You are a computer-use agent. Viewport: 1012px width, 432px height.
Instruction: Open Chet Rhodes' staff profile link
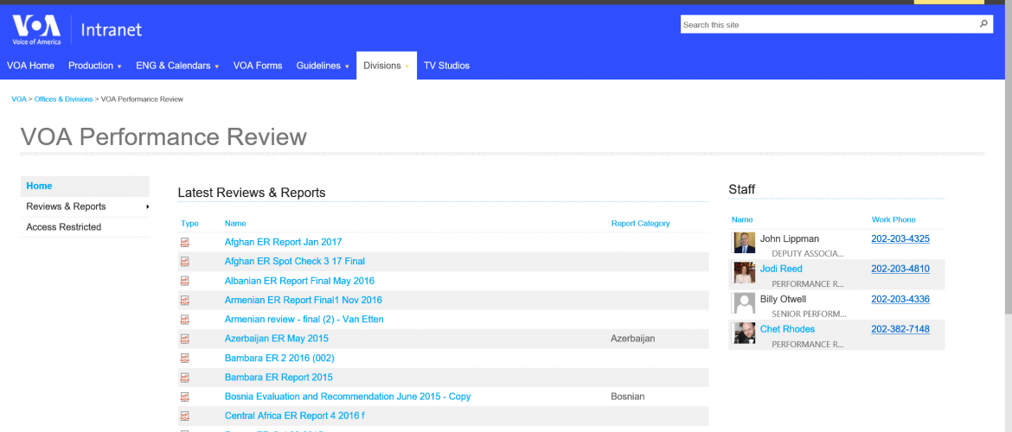coord(787,329)
